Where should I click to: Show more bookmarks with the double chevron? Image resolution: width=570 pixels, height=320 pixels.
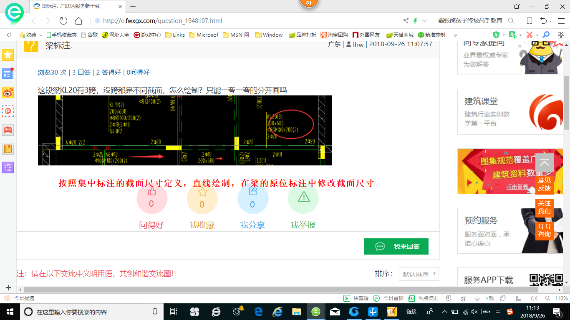point(455,35)
